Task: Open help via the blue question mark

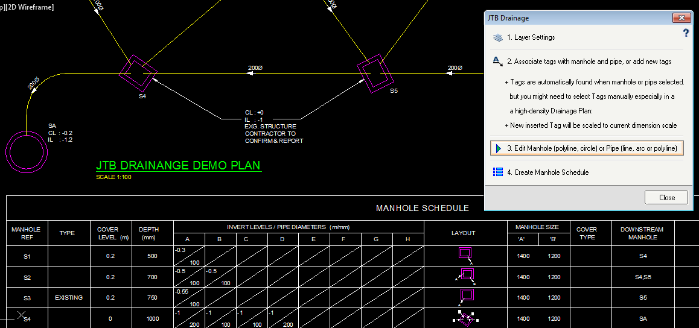Action: click(x=686, y=33)
